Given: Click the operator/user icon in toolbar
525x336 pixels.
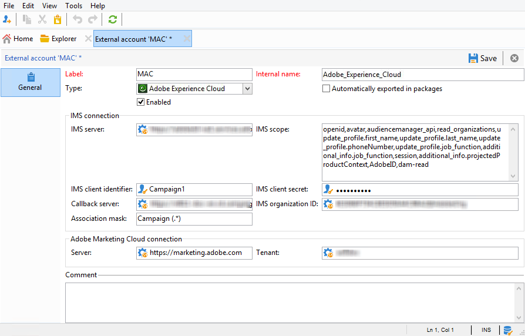Looking at the screenshot, I should 6,19.
